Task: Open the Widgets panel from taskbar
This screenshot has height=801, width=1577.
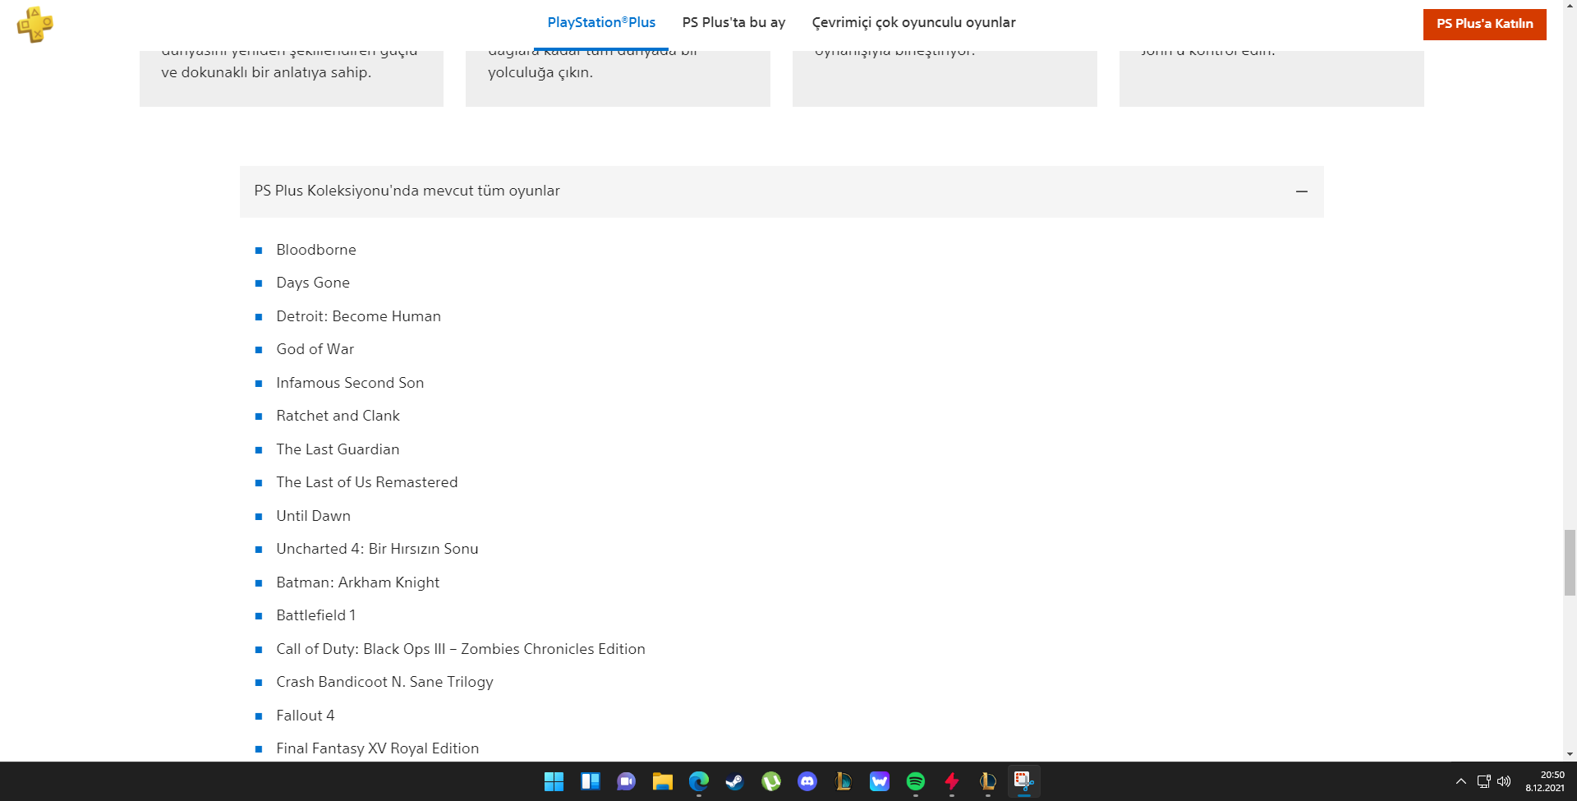Action: click(590, 781)
